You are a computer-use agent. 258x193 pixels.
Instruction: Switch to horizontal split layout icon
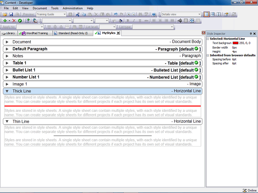[x=212, y=14]
